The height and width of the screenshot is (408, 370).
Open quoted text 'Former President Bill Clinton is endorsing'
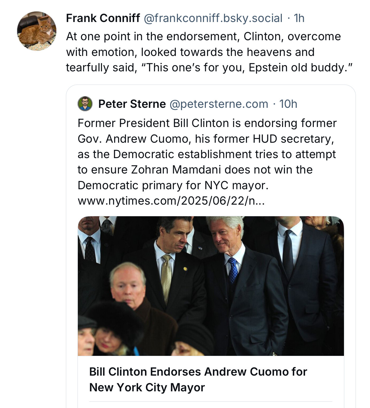click(x=207, y=123)
